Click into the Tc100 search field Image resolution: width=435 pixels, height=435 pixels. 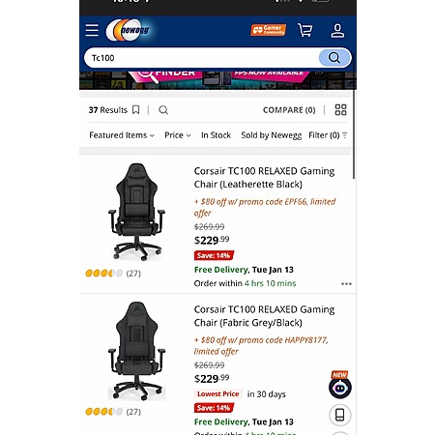(x=201, y=58)
